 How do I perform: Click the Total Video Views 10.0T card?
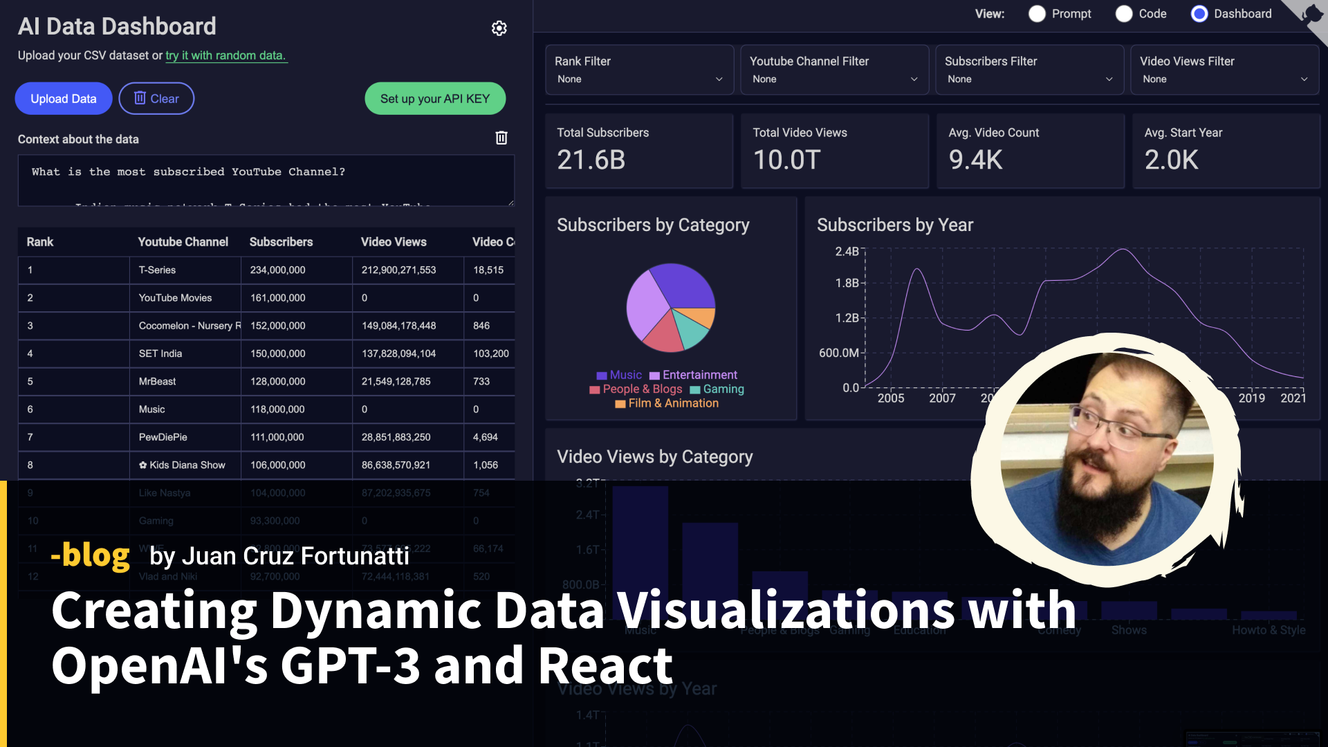[x=834, y=151]
